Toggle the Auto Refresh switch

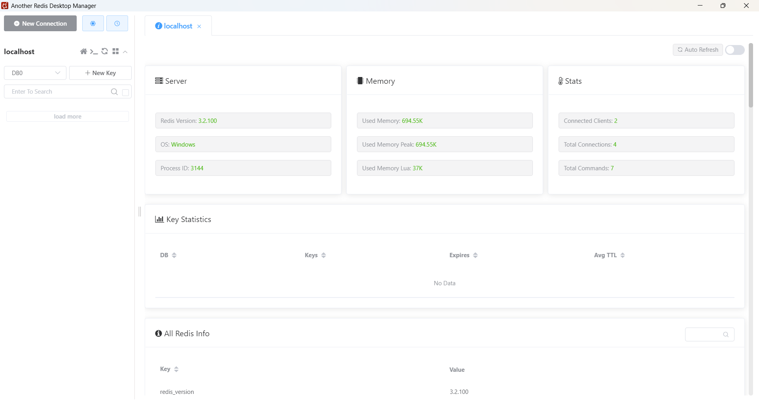pos(735,50)
